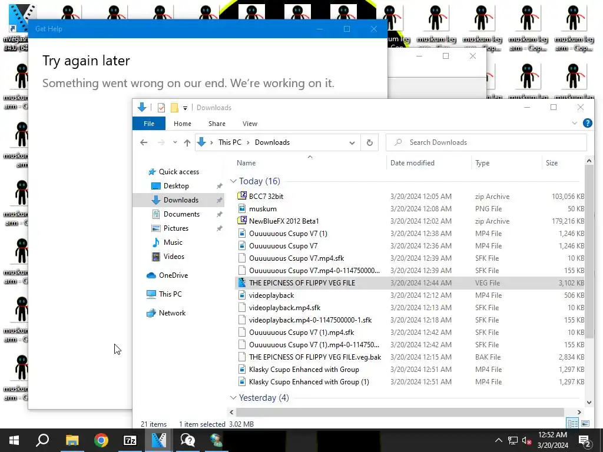Switch to Details view layout icon
Viewport: 603px width, 452px height.
572,424
